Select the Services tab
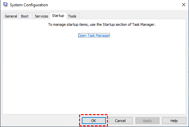Screen dimensions: 189x127 pos(41,16)
